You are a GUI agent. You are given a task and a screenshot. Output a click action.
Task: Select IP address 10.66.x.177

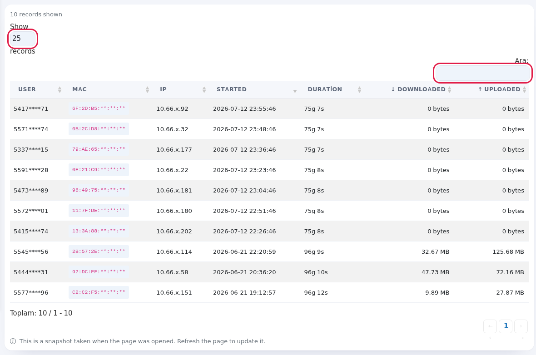pos(174,150)
